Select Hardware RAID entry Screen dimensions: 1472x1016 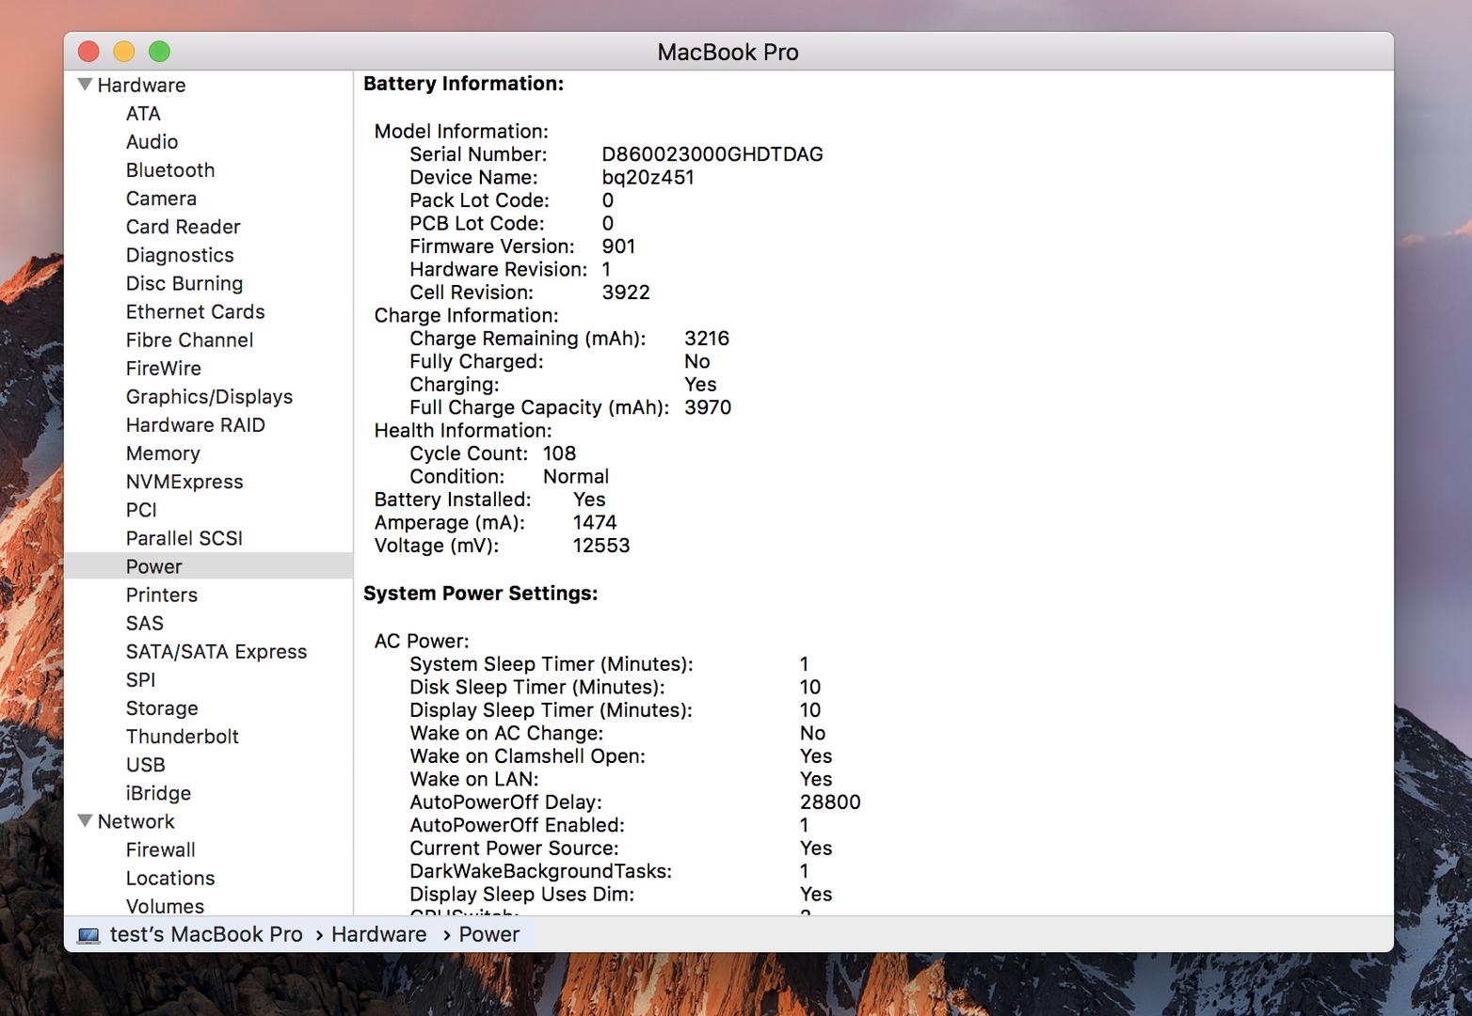[x=196, y=425]
